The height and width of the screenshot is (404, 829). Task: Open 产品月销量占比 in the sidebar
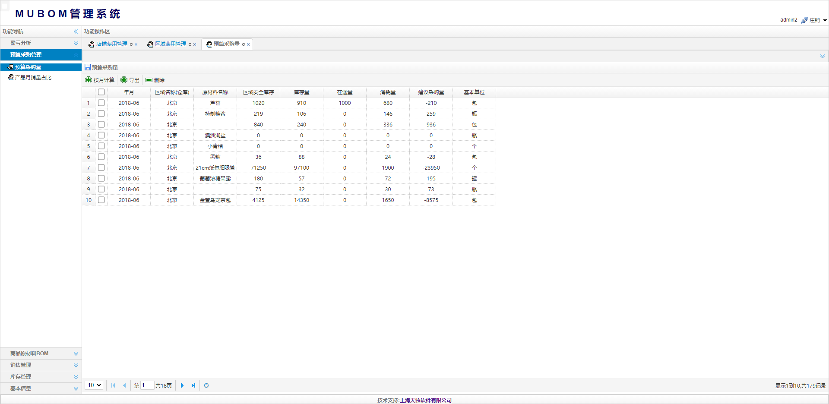[x=33, y=78]
